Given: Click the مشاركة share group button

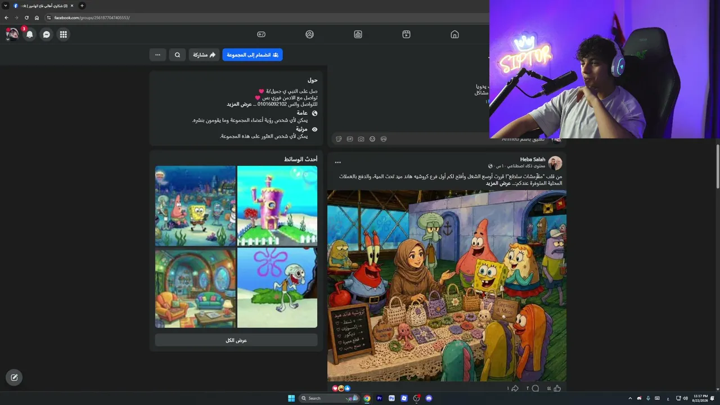Looking at the screenshot, I should click(x=204, y=55).
